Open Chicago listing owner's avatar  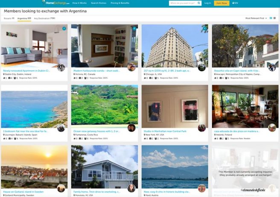click(202, 68)
